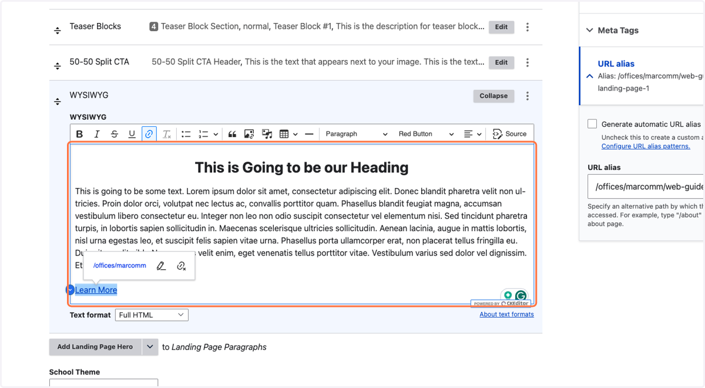Image resolution: width=705 pixels, height=388 pixels.
Task: Click the Teaser Blocks drag handle
Action: coord(58,31)
